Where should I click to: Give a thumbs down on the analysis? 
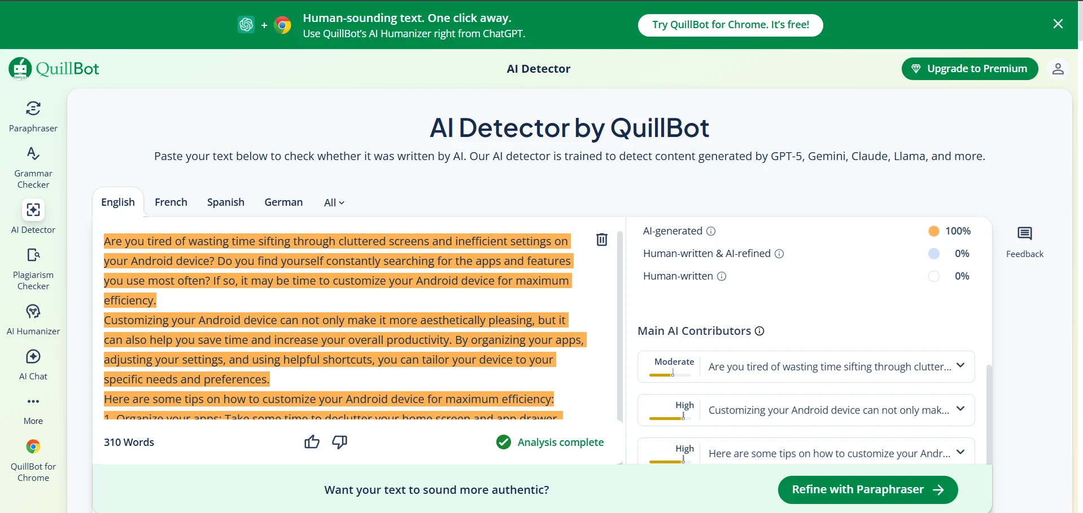[x=339, y=443]
